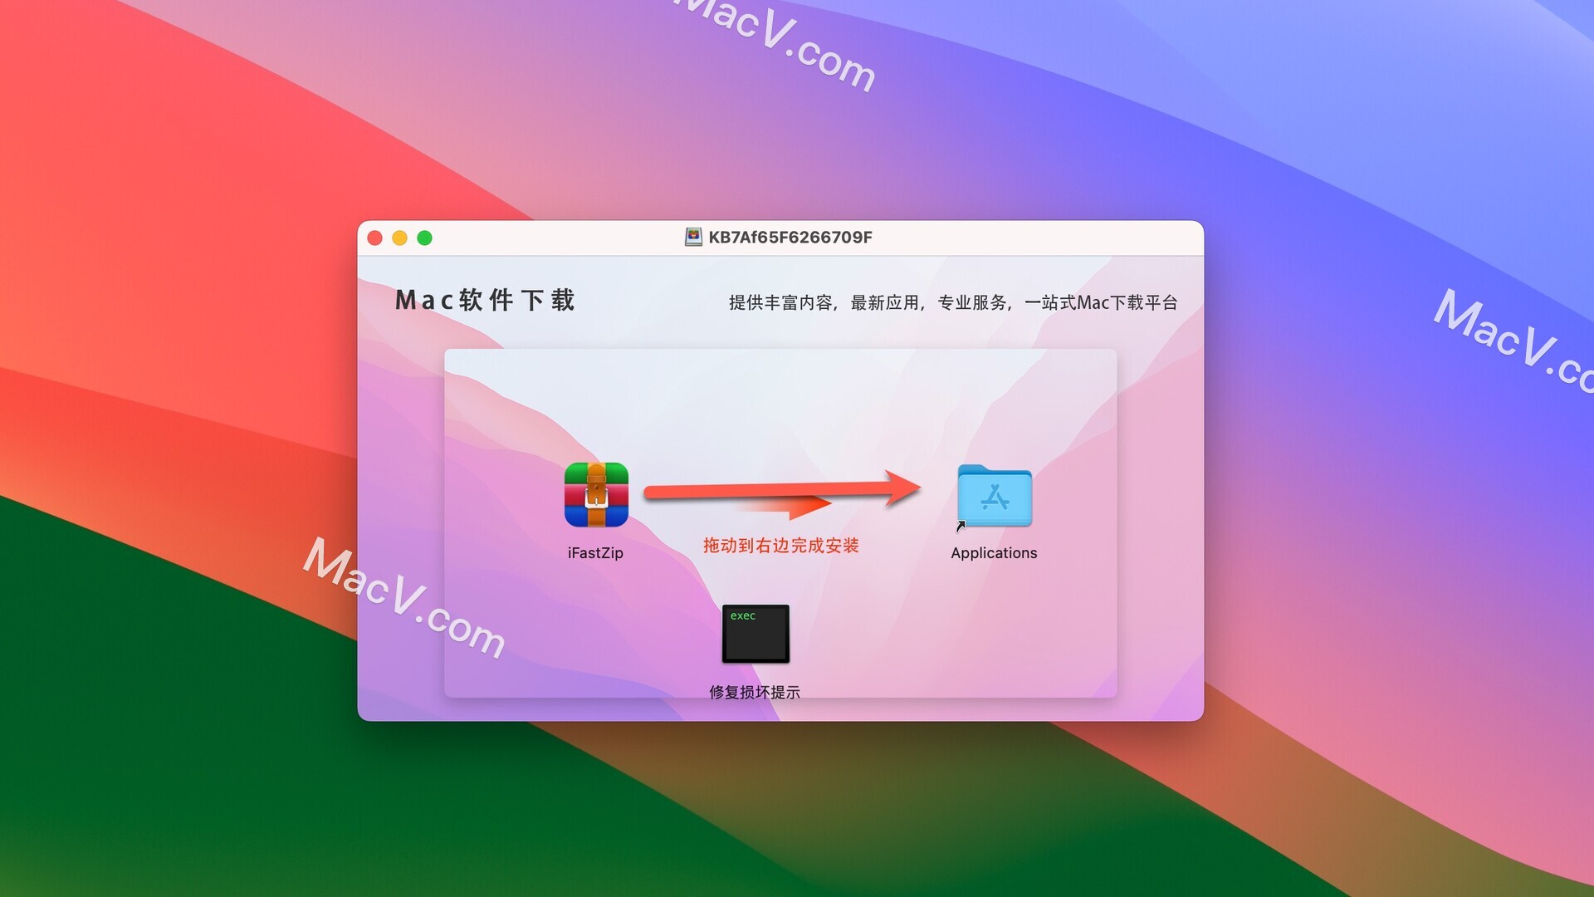Toggle the green fullscreen window button
The width and height of the screenshot is (1594, 897).
tap(425, 238)
